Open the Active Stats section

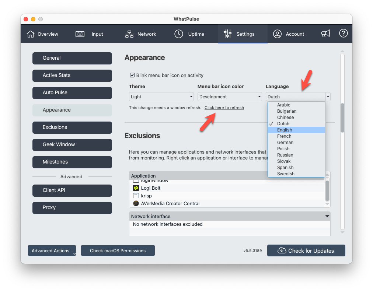pos(72,76)
